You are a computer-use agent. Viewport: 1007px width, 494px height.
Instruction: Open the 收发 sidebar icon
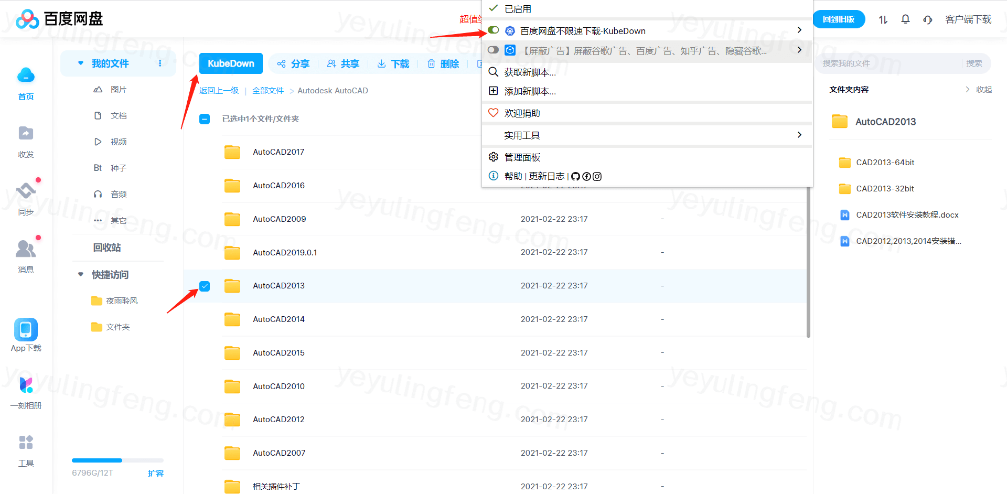coord(26,133)
